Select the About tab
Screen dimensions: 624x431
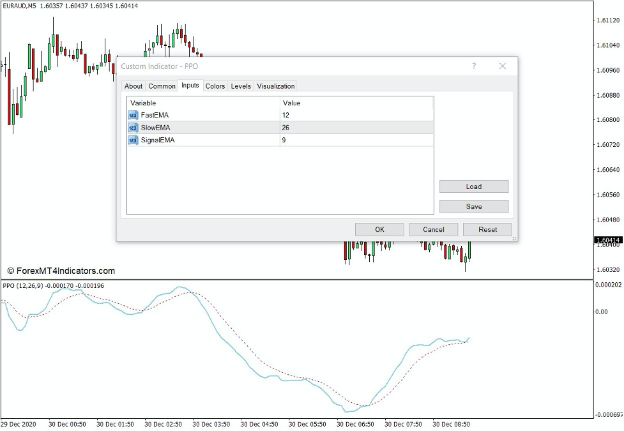pos(133,86)
